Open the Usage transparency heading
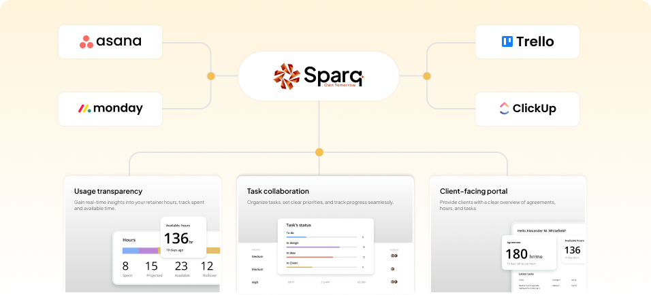Viewport: 651px width, 295px height. 108,192
